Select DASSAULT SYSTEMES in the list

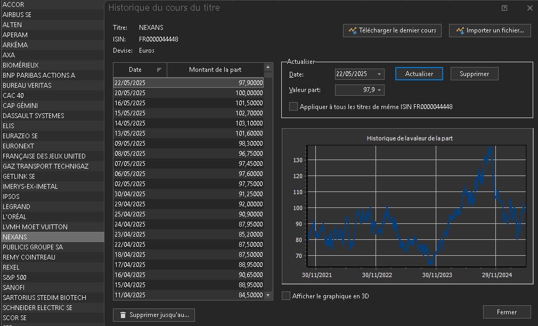[x=52, y=116]
